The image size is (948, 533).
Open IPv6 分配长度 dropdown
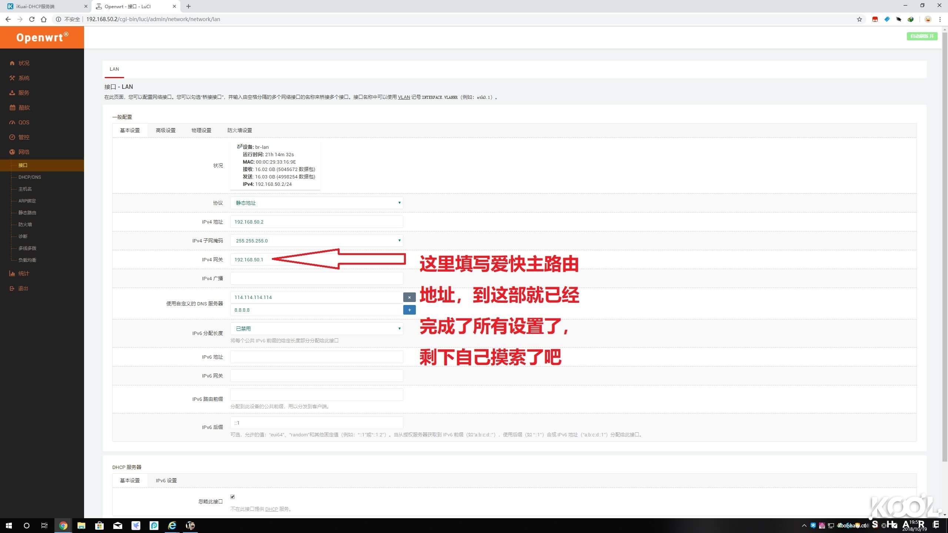317,329
